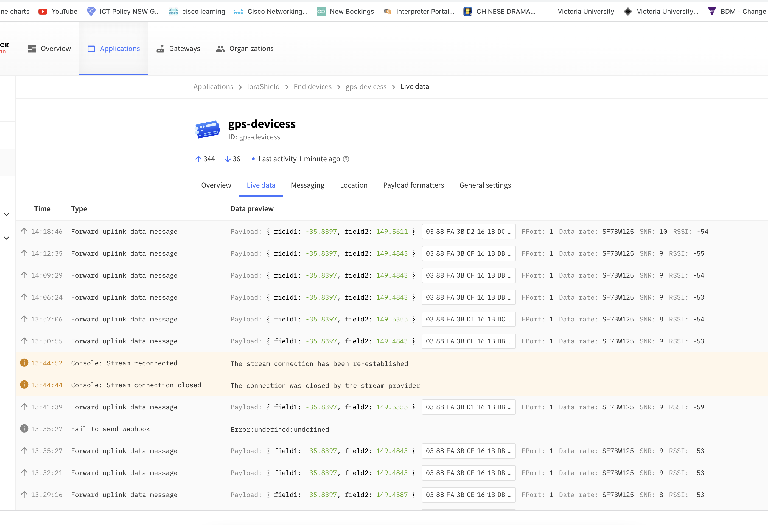Click the Gateways router icon

[160, 49]
